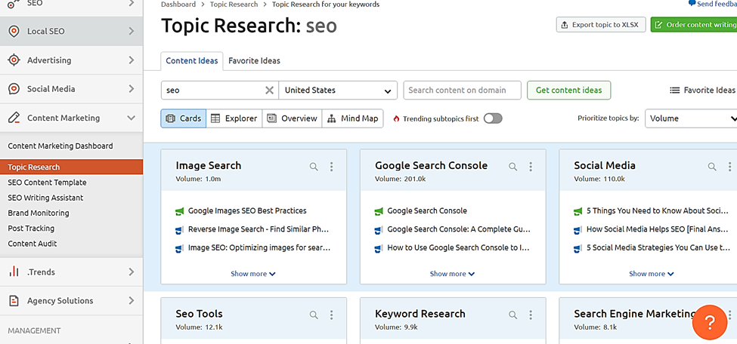Click Social Media icon in sidebar
This screenshot has width=737, height=344.
click(x=14, y=89)
